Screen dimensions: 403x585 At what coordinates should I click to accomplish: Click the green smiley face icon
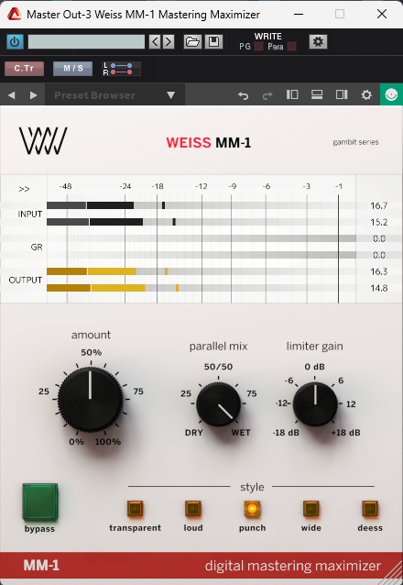(x=391, y=94)
